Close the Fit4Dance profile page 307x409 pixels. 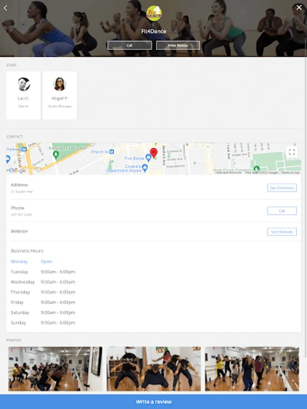click(x=299, y=8)
